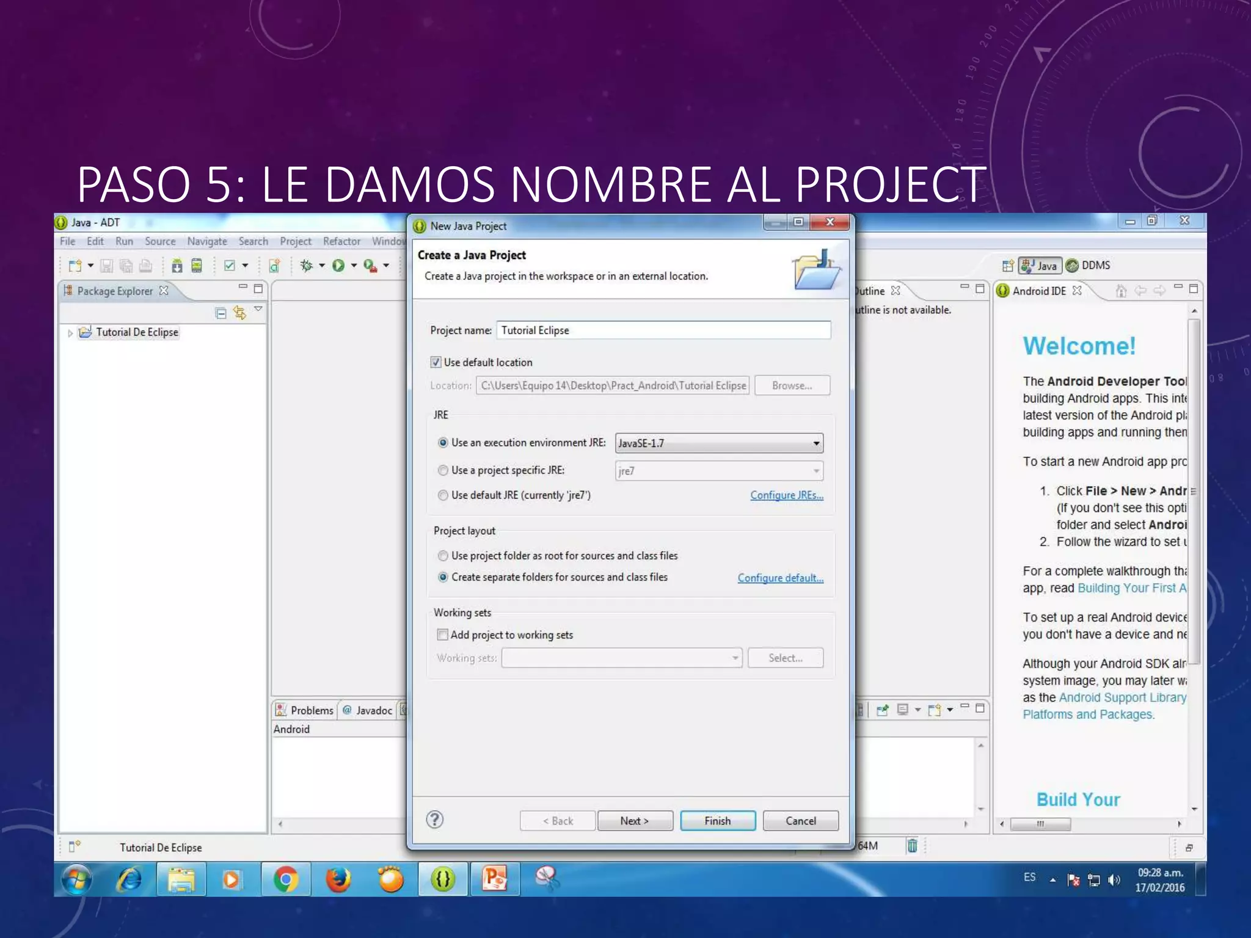Select Create separate folders for sources option
Screen dimensions: 1251x938
[x=443, y=577]
